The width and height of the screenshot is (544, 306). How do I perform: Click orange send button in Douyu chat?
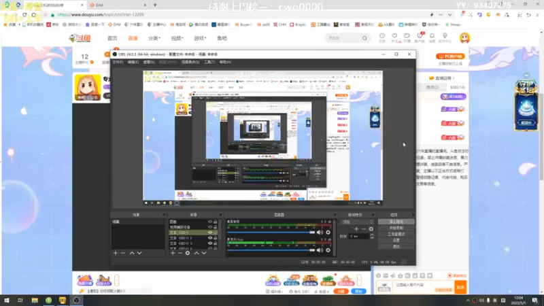(x=460, y=287)
